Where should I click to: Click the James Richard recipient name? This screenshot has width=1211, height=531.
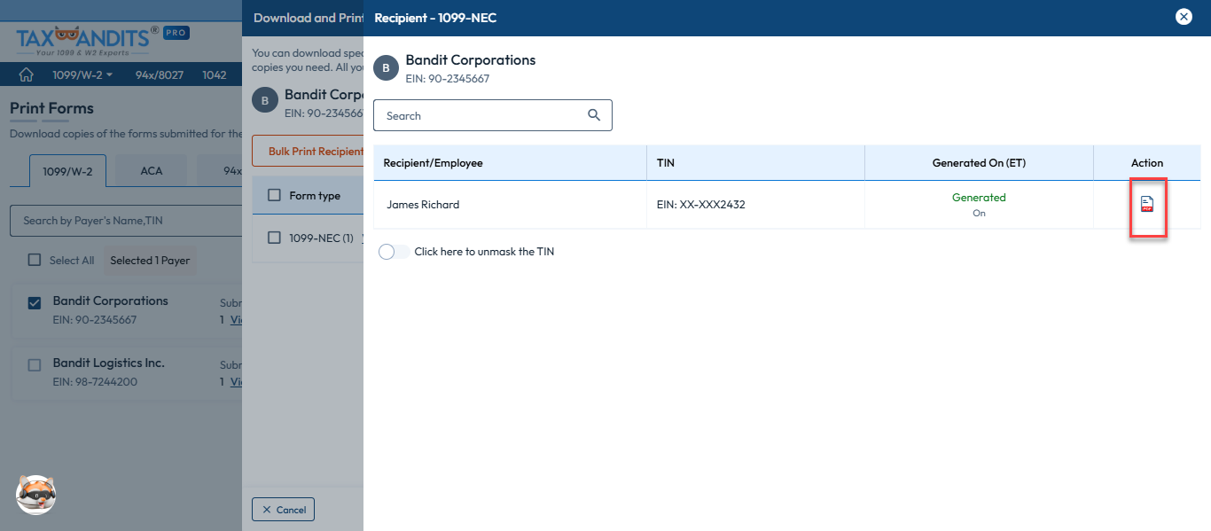pyautogui.click(x=423, y=205)
